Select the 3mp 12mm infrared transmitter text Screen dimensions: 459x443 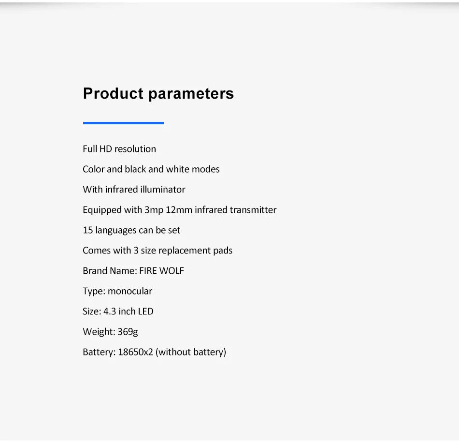tap(211, 210)
